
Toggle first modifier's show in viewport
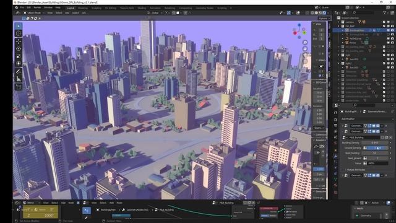pos(374,126)
